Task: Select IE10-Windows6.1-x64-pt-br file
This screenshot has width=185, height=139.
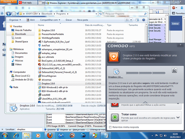Action: point(55,87)
